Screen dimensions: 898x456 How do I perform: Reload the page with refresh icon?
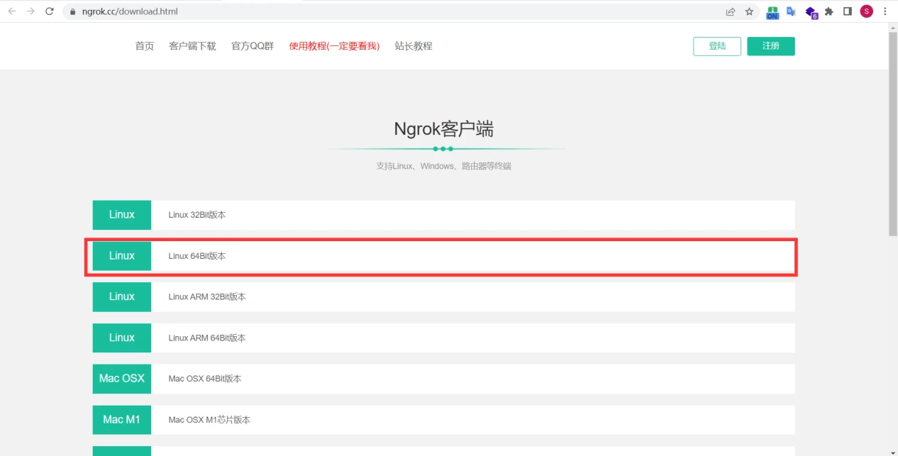50,11
